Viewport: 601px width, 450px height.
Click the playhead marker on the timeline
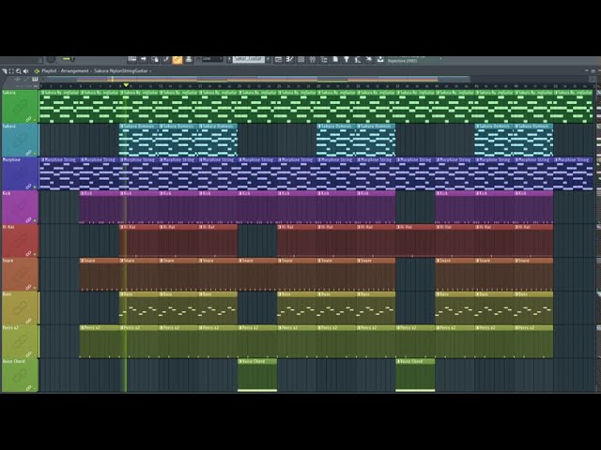(126, 85)
